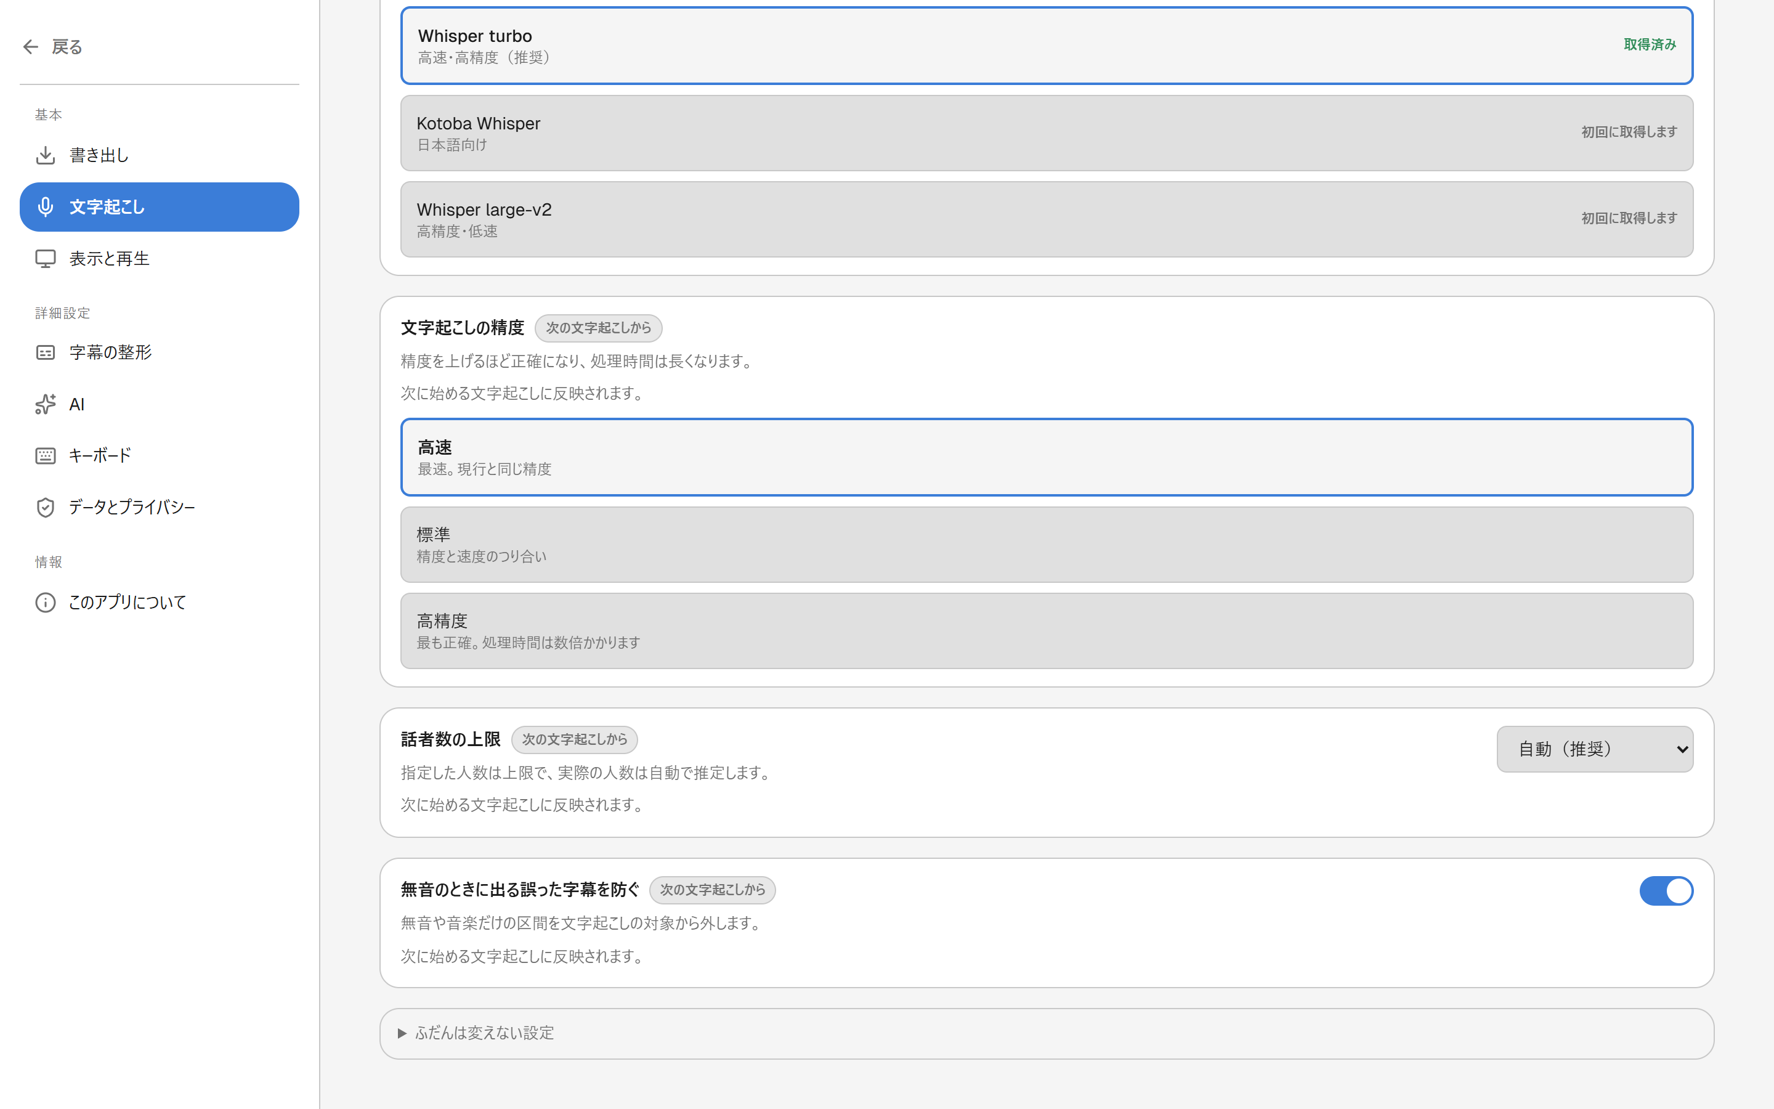Open the 表示と再生 settings page
Viewport: 1774px width, 1109px height.
pos(159,258)
